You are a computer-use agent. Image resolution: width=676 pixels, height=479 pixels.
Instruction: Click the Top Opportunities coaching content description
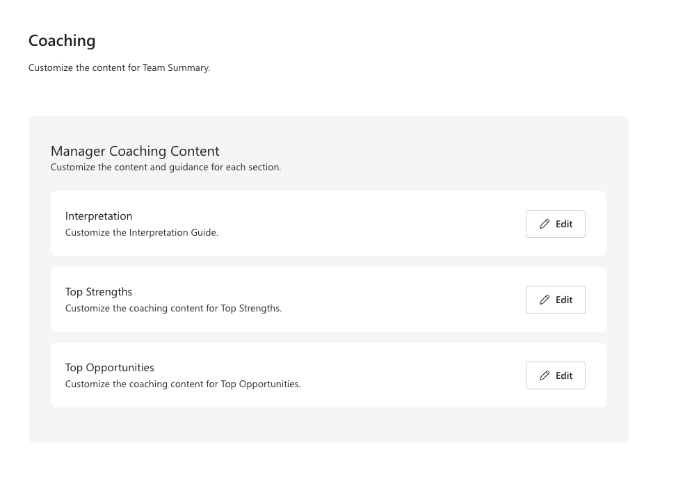pos(183,384)
